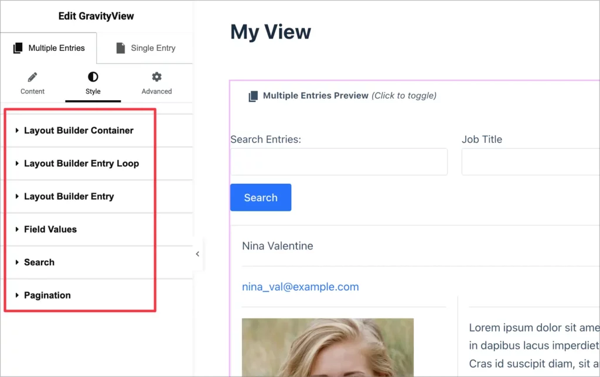Switch to the Advanced tab
The height and width of the screenshot is (377, 600).
pyautogui.click(x=156, y=82)
